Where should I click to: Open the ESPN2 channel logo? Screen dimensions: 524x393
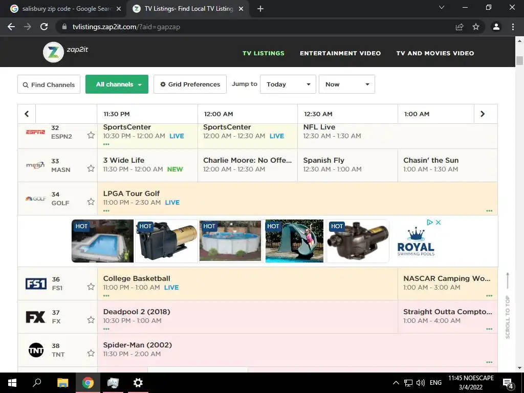point(35,132)
